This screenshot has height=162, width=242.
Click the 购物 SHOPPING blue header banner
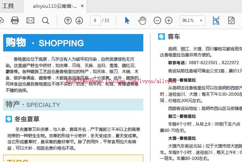(x=73, y=43)
